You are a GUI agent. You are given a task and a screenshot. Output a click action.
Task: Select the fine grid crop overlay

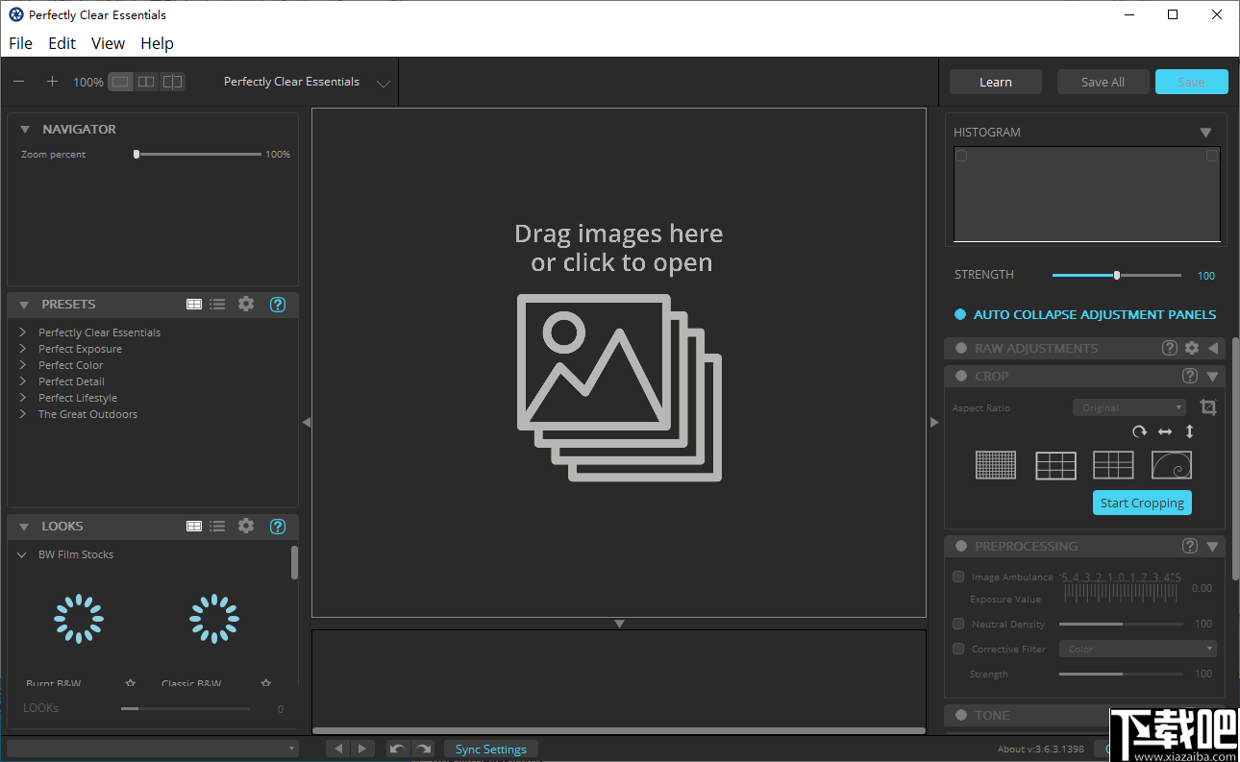point(996,465)
